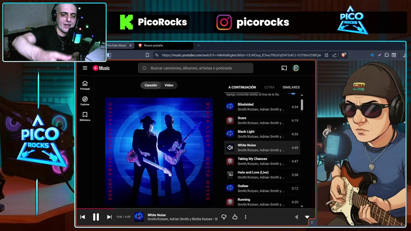Play Running from the queue
411x231 pixels.
click(x=262, y=202)
